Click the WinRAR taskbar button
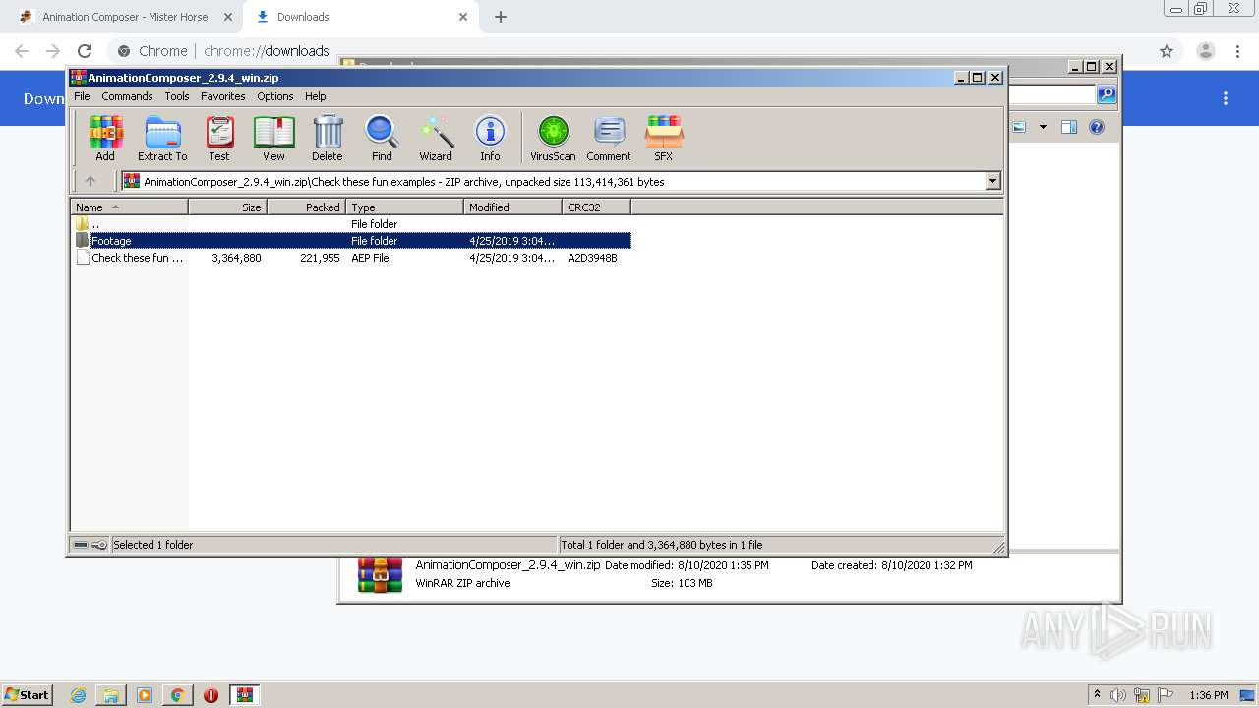This screenshot has width=1259, height=708. click(x=245, y=695)
